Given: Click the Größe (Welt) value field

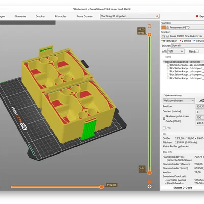Looking at the screenshot, I should coord(200,123).
